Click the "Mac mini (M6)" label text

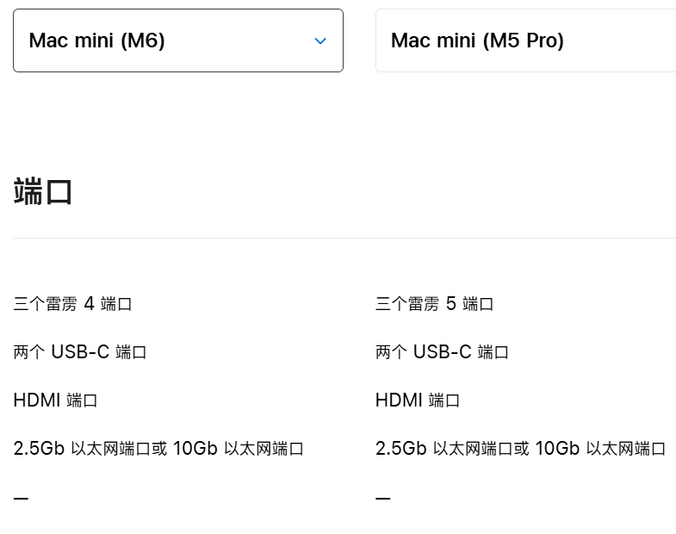coord(97,40)
